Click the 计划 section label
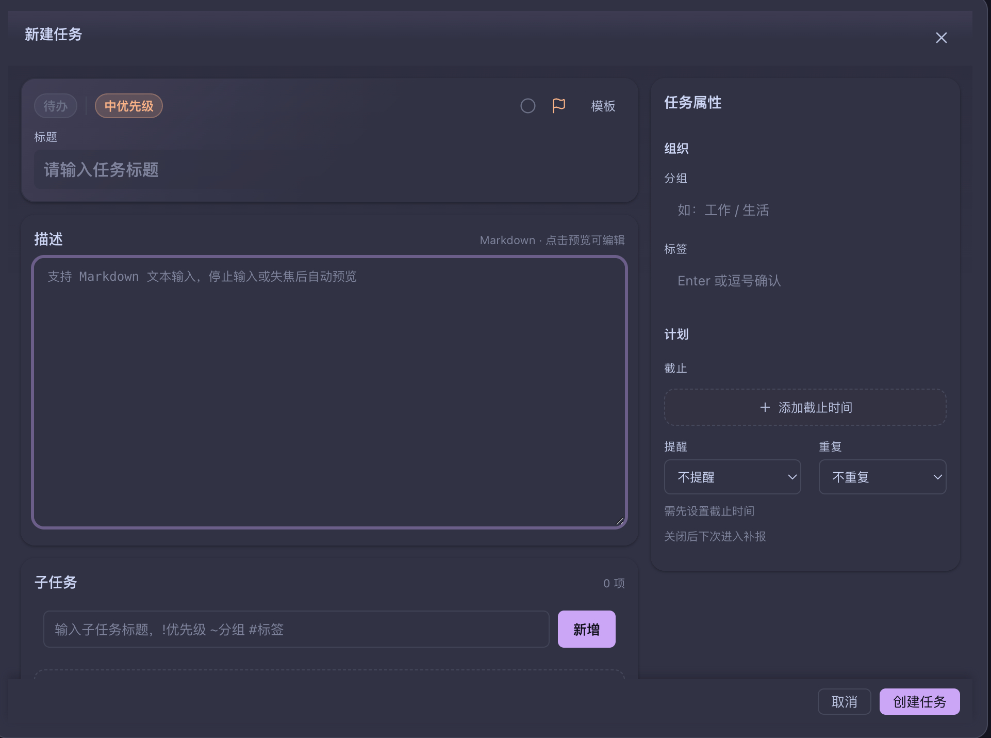The image size is (991, 738). [x=676, y=334]
